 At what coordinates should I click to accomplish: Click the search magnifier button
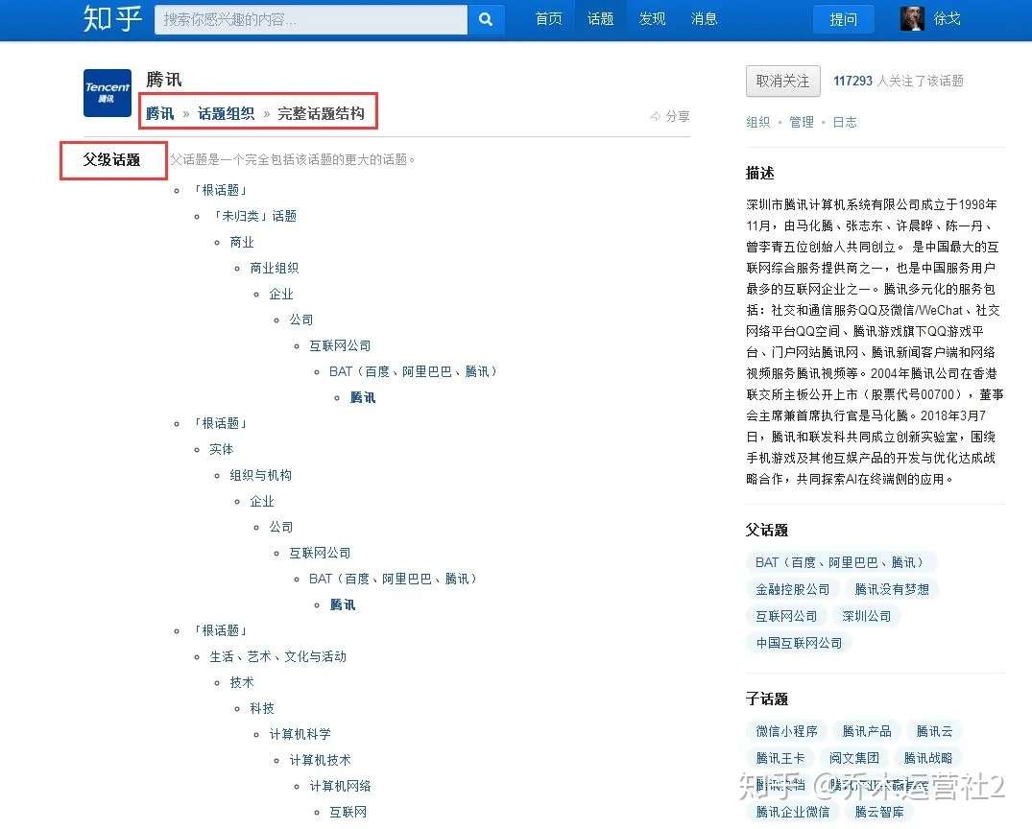486,19
